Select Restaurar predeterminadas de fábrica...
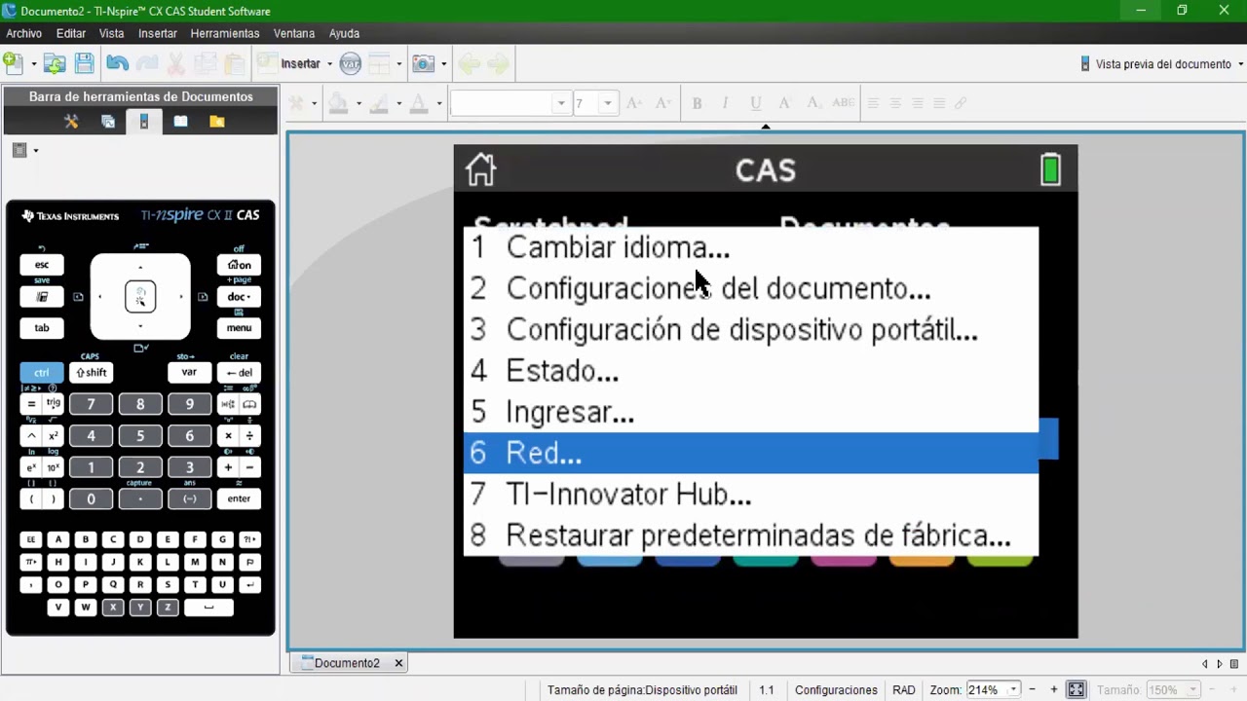Image resolution: width=1247 pixels, height=701 pixels. point(751,535)
